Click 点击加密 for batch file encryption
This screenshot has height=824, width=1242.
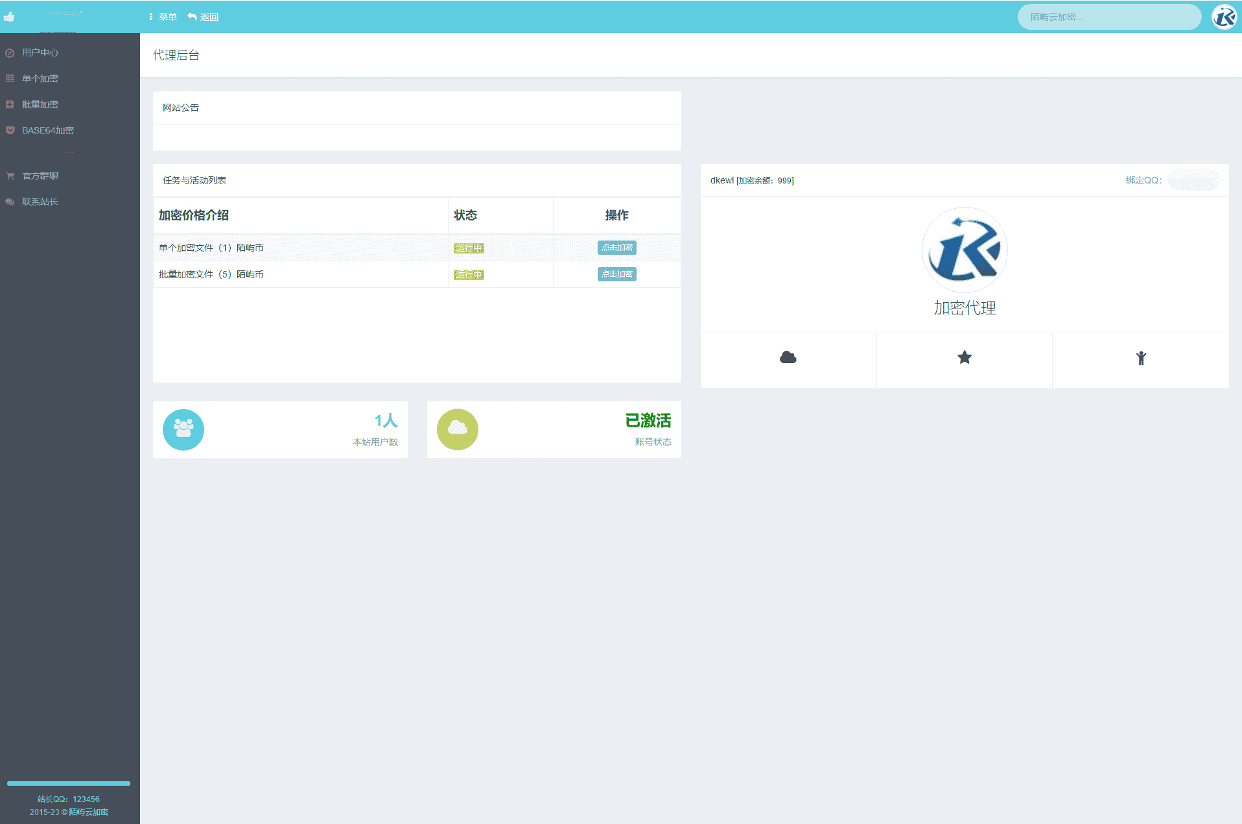616,274
